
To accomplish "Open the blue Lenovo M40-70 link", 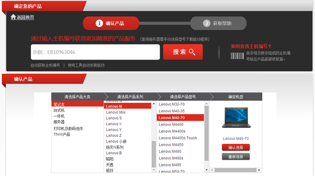I will (236, 138).
